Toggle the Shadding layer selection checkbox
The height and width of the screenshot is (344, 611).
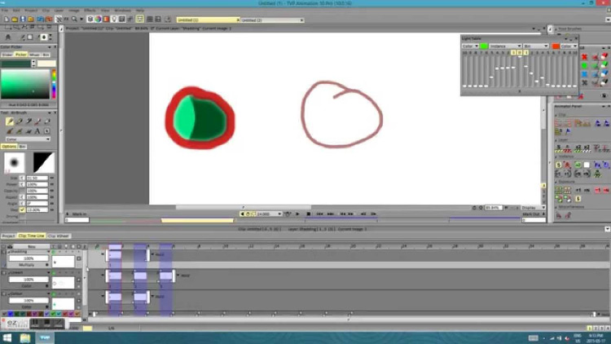coord(4,253)
